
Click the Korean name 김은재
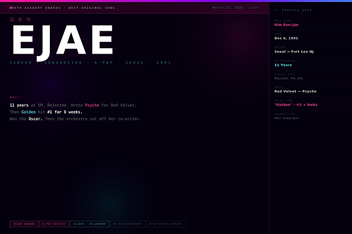(21, 19)
